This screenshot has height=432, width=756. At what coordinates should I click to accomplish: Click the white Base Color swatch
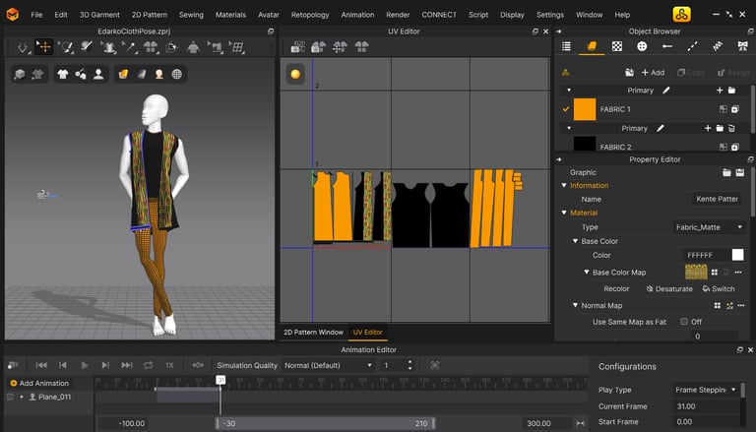pos(737,255)
